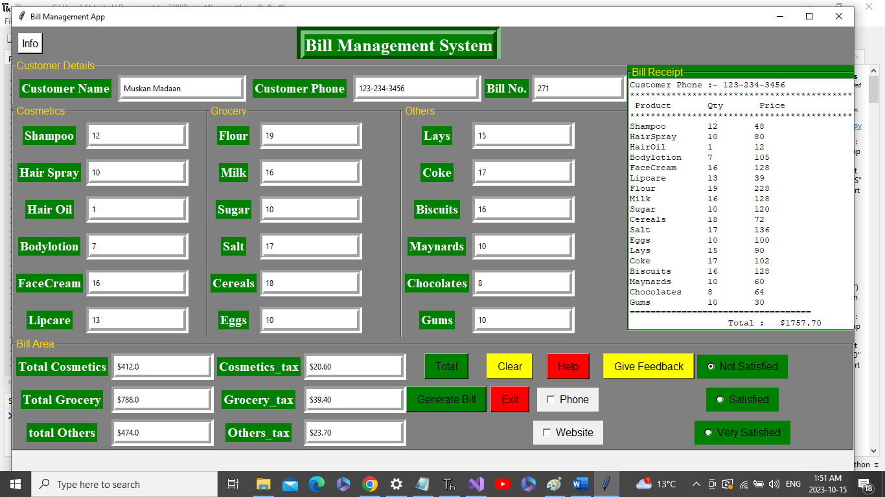Tick the Website checkbox

coord(547,432)
